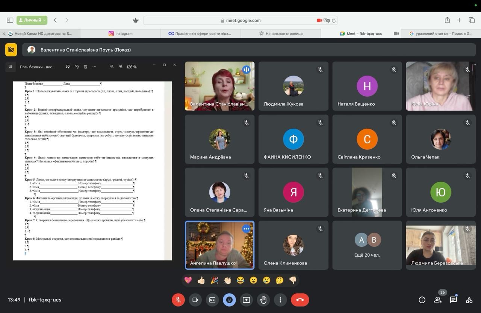Open the ellipsis menu in document viewer toolbar
This screenshot has height=313, width=481.
(94, 67)
